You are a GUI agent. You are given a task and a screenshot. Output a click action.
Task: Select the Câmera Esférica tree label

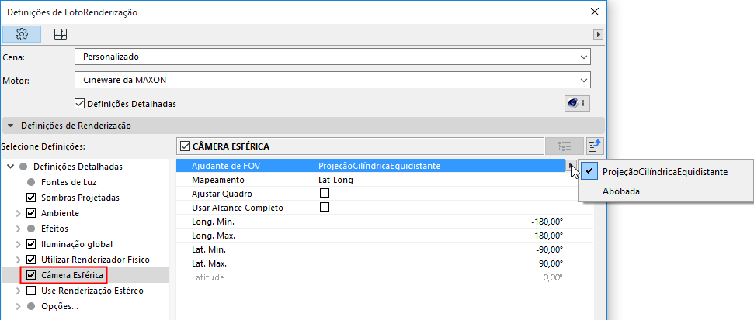71,275
